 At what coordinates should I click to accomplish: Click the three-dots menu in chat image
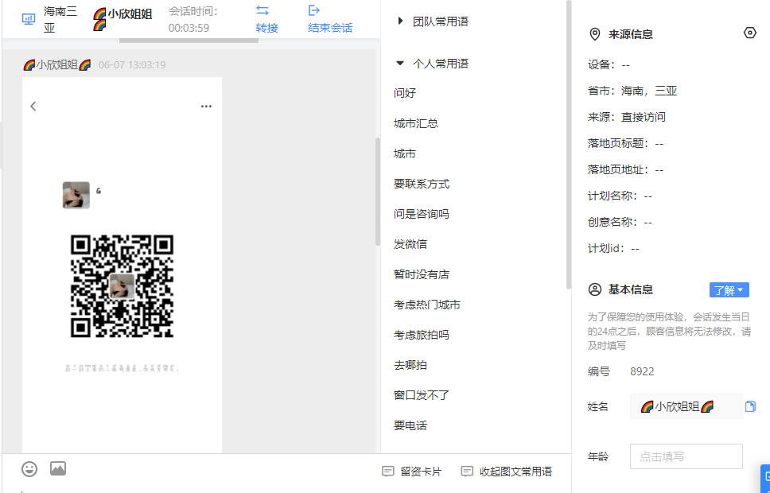206,106
